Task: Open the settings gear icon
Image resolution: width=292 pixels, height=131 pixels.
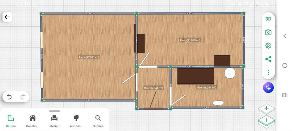Action: pos(268,45)
